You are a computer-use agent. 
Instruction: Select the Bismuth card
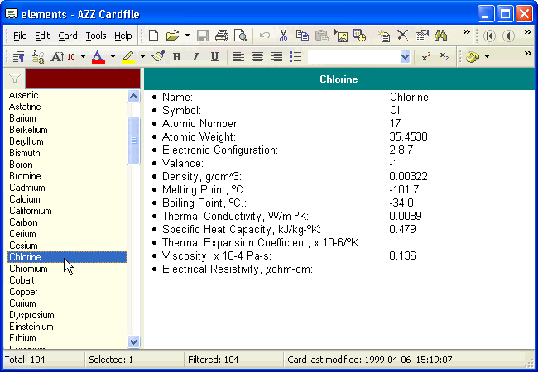pyautogui.click(x=25, y=153)
